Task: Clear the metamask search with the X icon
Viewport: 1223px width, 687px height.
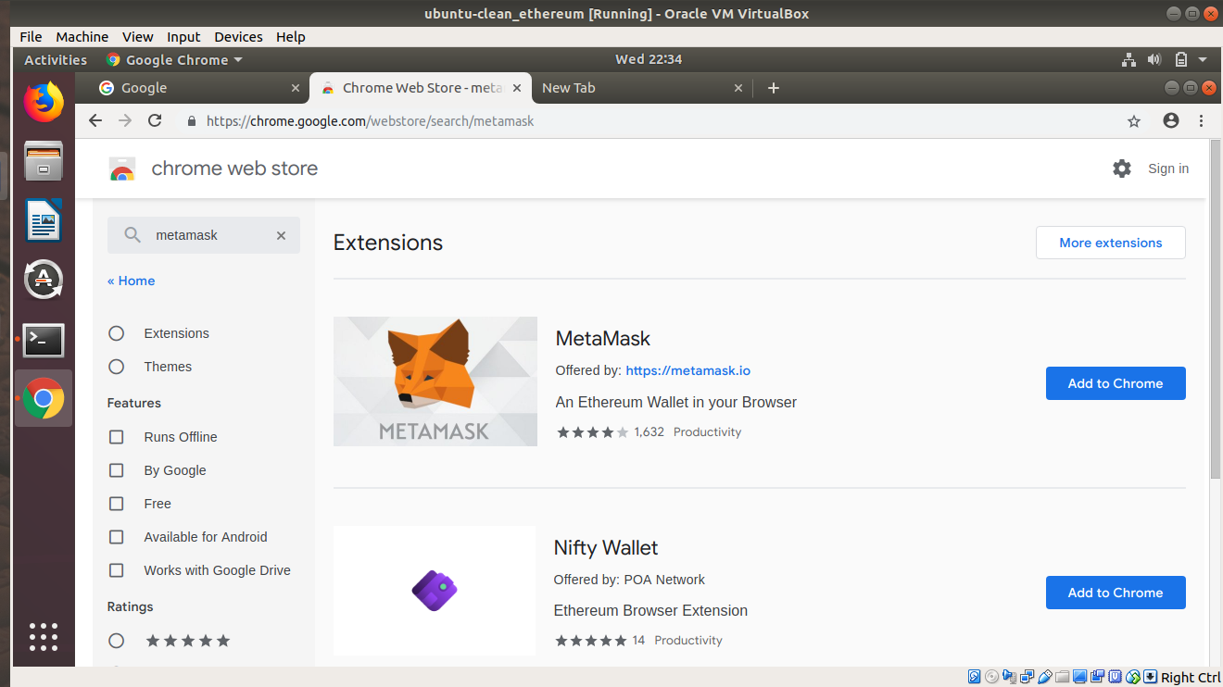Action: pyautogui.click(x=281, y=235)
